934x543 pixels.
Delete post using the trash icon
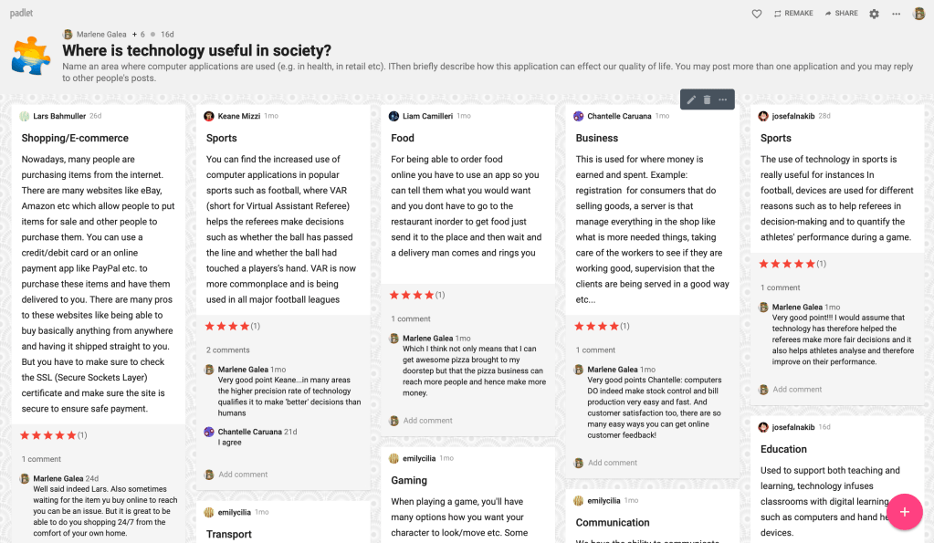click(x=707, y=99)
